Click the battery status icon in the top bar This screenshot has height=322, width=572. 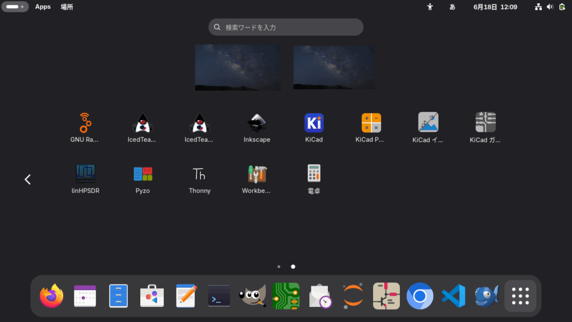pos(562,7)
